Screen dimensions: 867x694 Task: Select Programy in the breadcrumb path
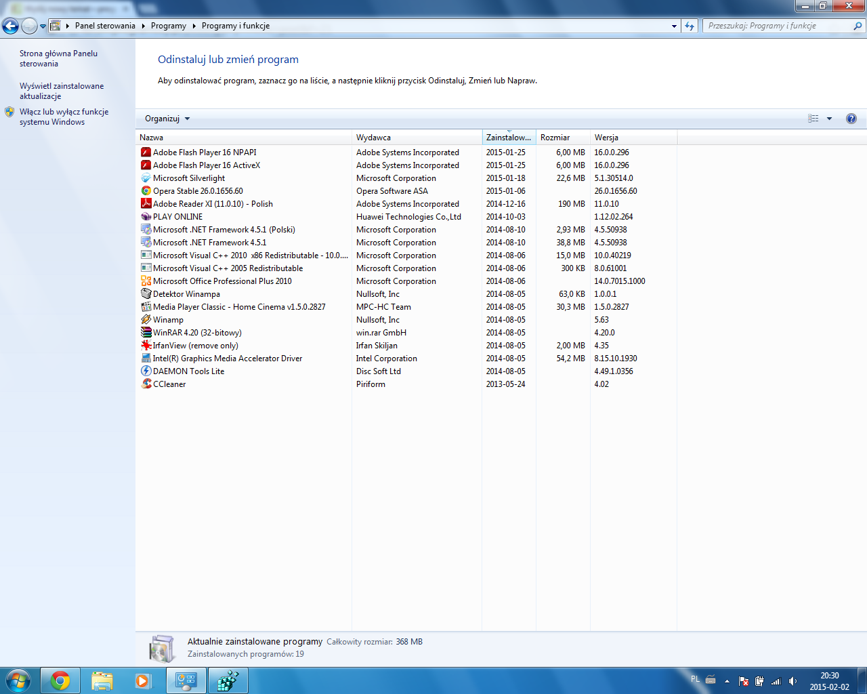(169, 26)
